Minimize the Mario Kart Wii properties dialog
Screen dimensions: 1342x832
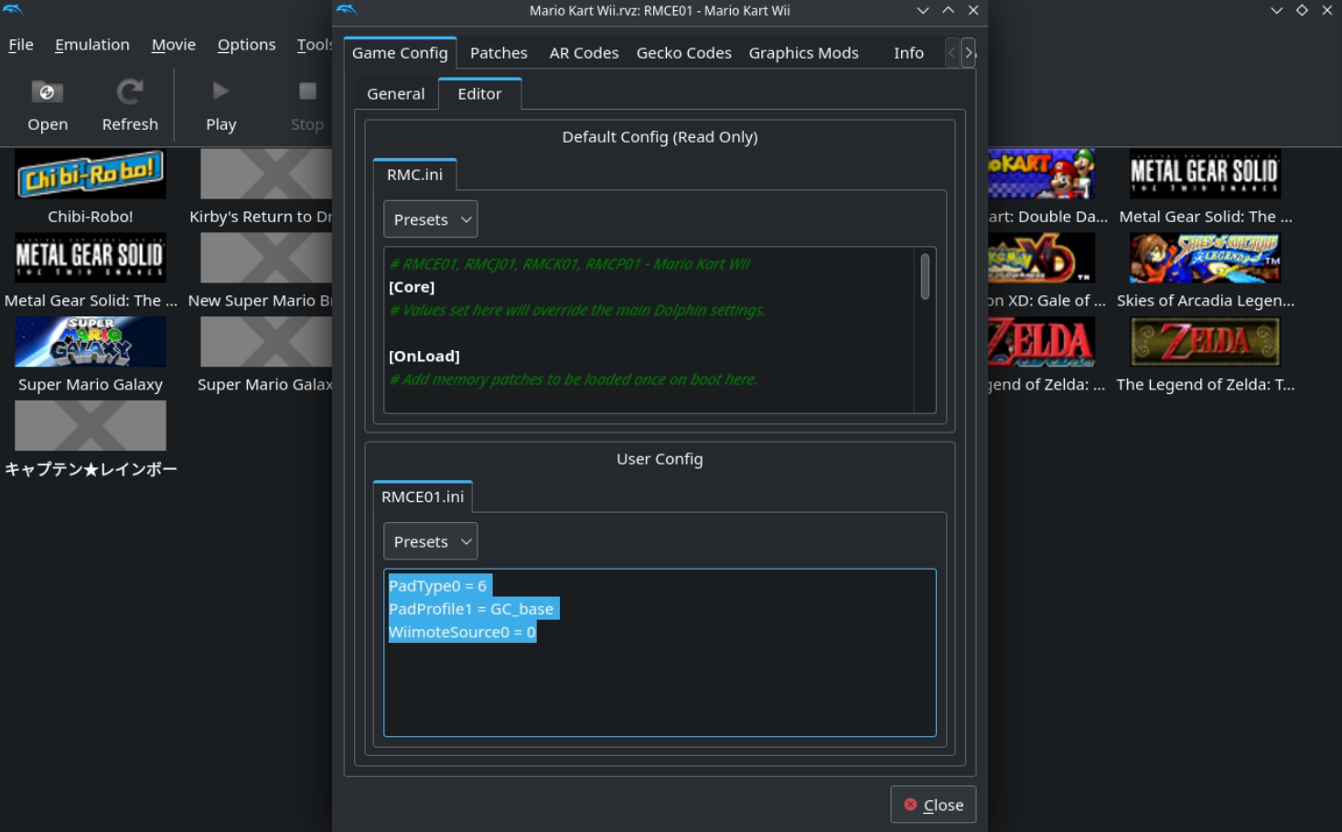pyautogui.click(x=923, y=10)
